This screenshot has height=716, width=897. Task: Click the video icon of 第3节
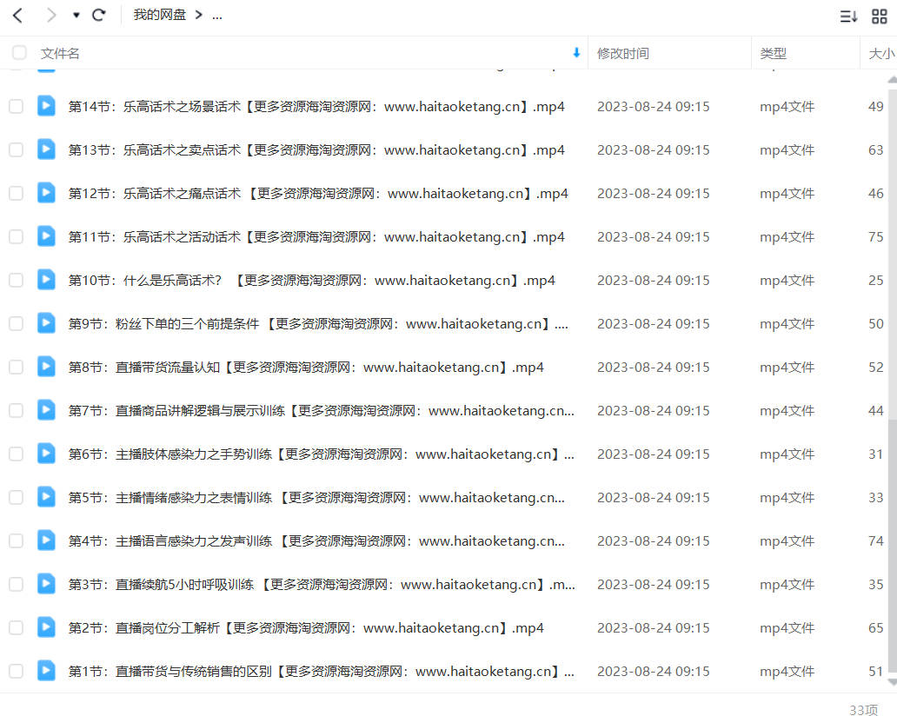46,584
